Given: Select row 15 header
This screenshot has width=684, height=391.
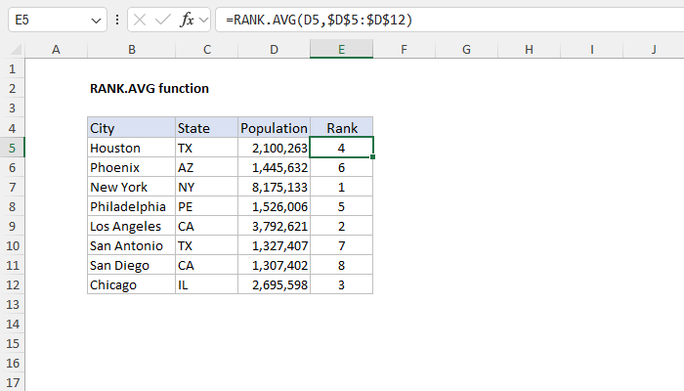Looking at the screenshot, I should 12,343.
